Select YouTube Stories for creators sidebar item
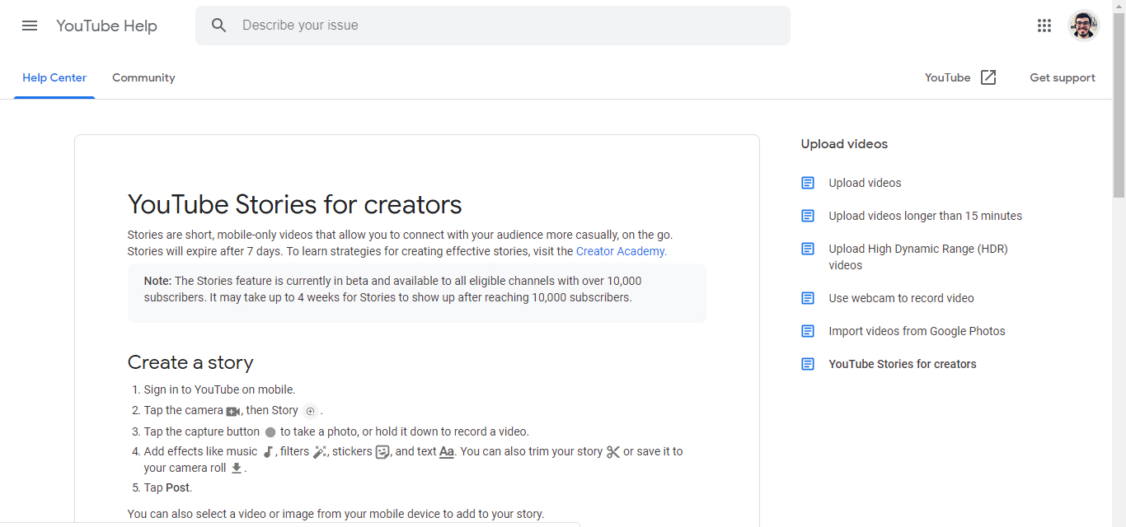Screen dimensions: 1126x527 click(902, 364)
